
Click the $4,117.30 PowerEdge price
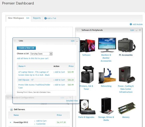61,123
